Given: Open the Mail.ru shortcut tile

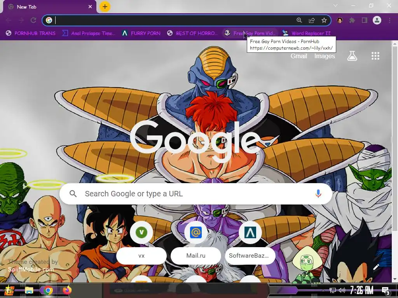Looking at the screenshot, I should tap(196, 232).
